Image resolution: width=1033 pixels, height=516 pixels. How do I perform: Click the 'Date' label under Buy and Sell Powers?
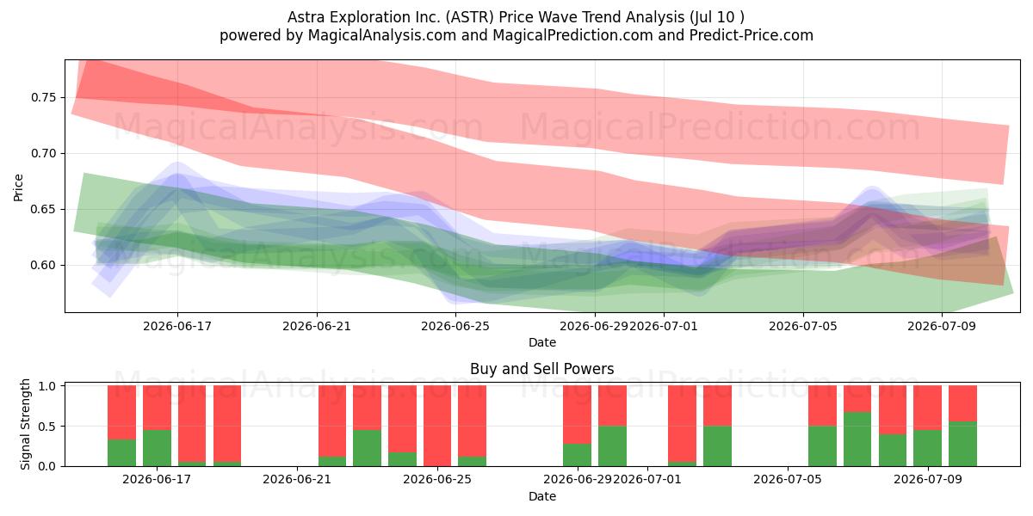coord(542,496)
